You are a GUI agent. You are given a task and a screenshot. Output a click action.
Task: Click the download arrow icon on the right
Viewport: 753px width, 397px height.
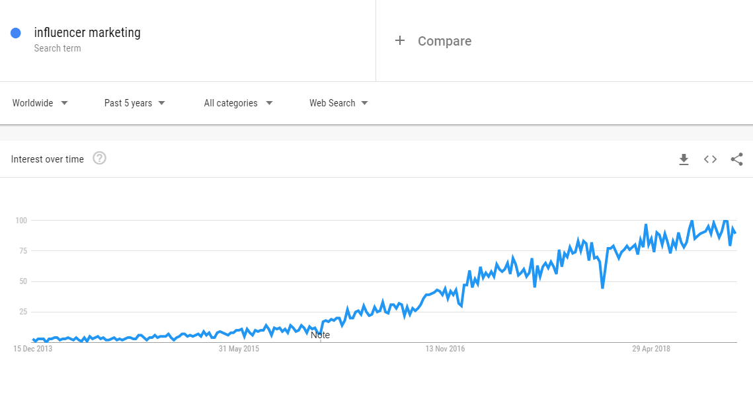[684, 159]
